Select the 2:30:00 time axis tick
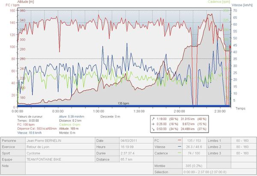Viewport: 257px width, 176px height. point(220,111)
